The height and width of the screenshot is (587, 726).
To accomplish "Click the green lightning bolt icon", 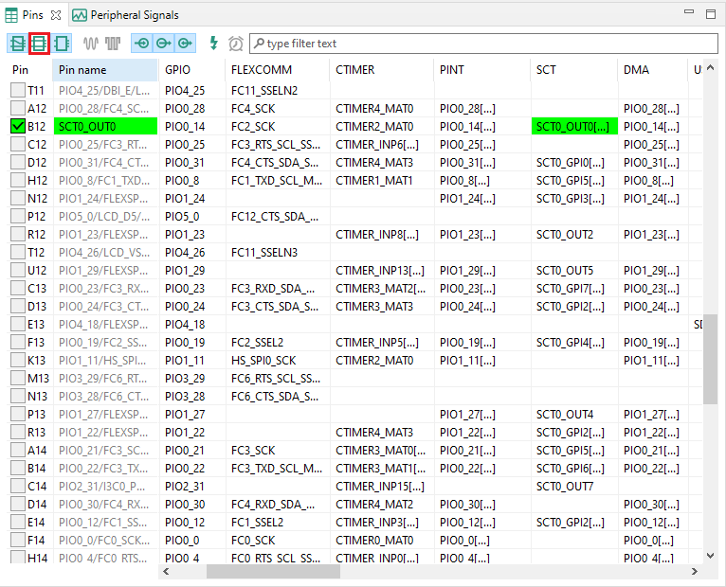I will 213,44.
